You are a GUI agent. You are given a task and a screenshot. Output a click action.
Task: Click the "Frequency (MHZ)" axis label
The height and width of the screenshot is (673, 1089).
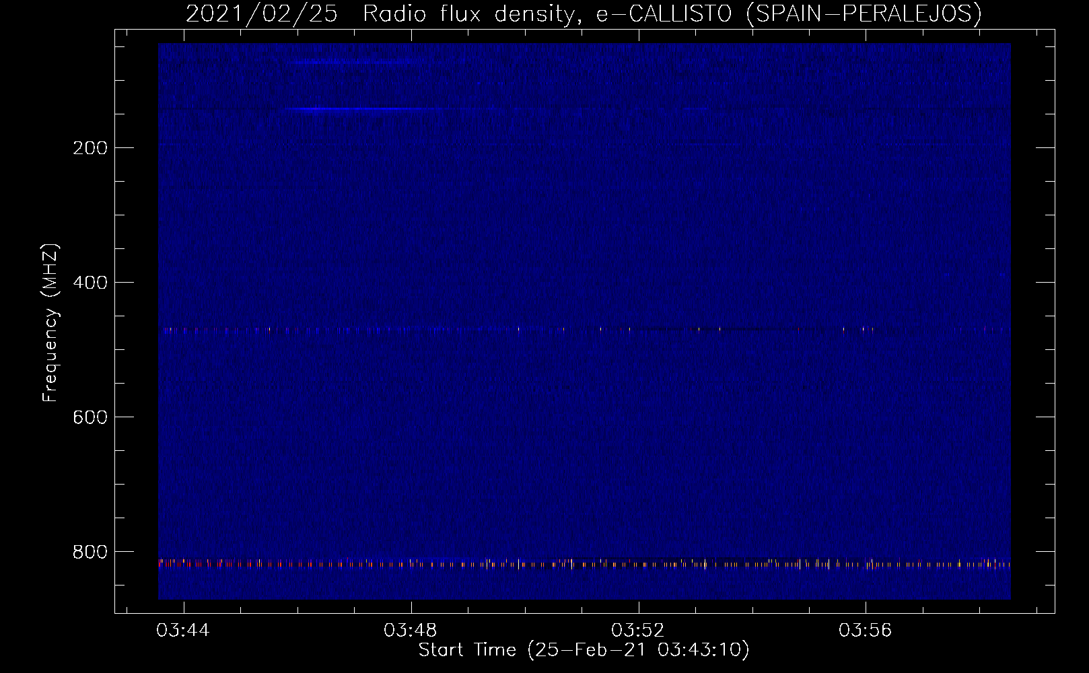50,322
